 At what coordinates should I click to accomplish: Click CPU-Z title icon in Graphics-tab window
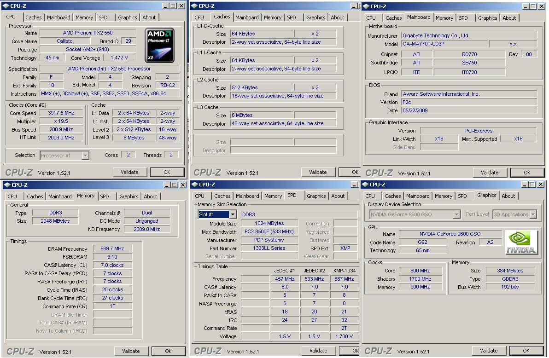[365, 185]
